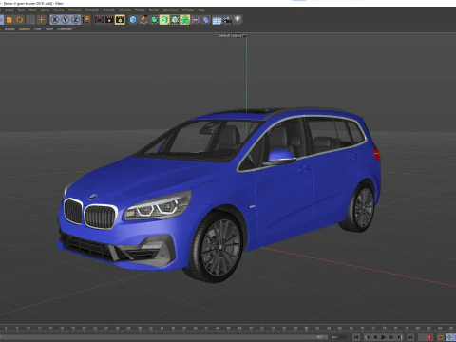Open the Animate menu

pos(108,9)
